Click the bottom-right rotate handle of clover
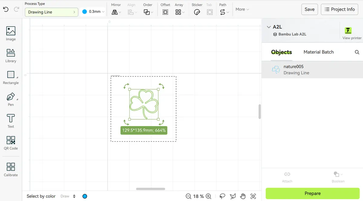Image resolution: width=363 pixels, height=201 pixels. pyautogui.click(x=162, y=122)
